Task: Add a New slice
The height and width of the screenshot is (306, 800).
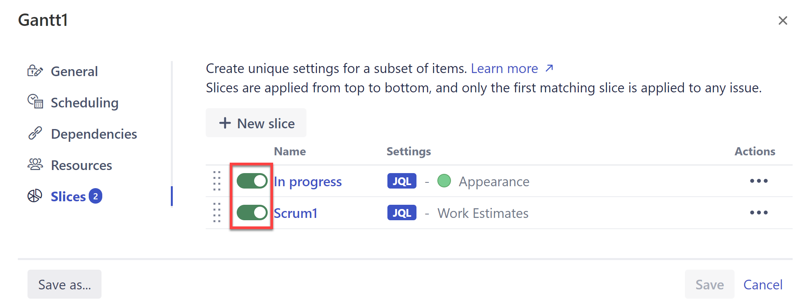Action: pyautogui.click(x=256, y=123)
